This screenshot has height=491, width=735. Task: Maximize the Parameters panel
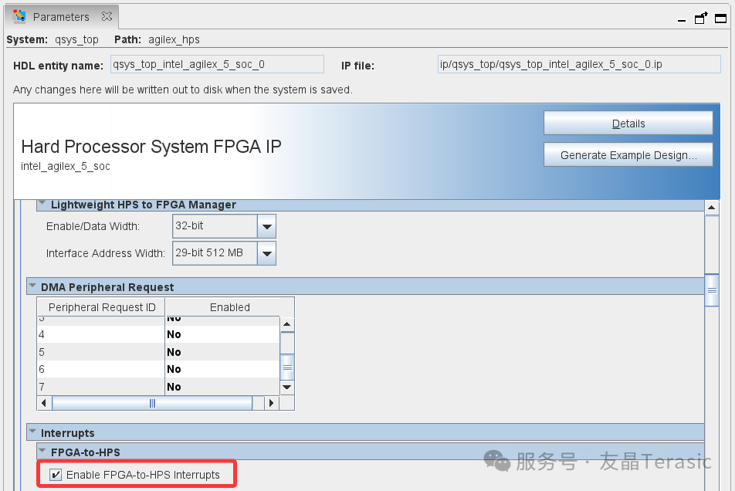point(720,19)
